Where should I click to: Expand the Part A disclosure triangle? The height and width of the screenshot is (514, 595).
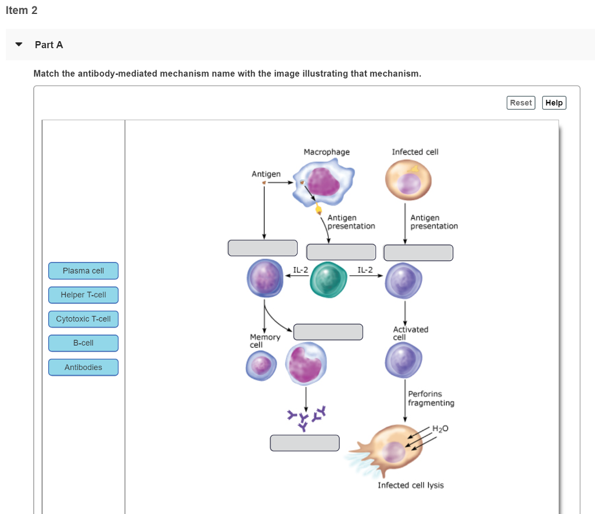click(18, 44)
